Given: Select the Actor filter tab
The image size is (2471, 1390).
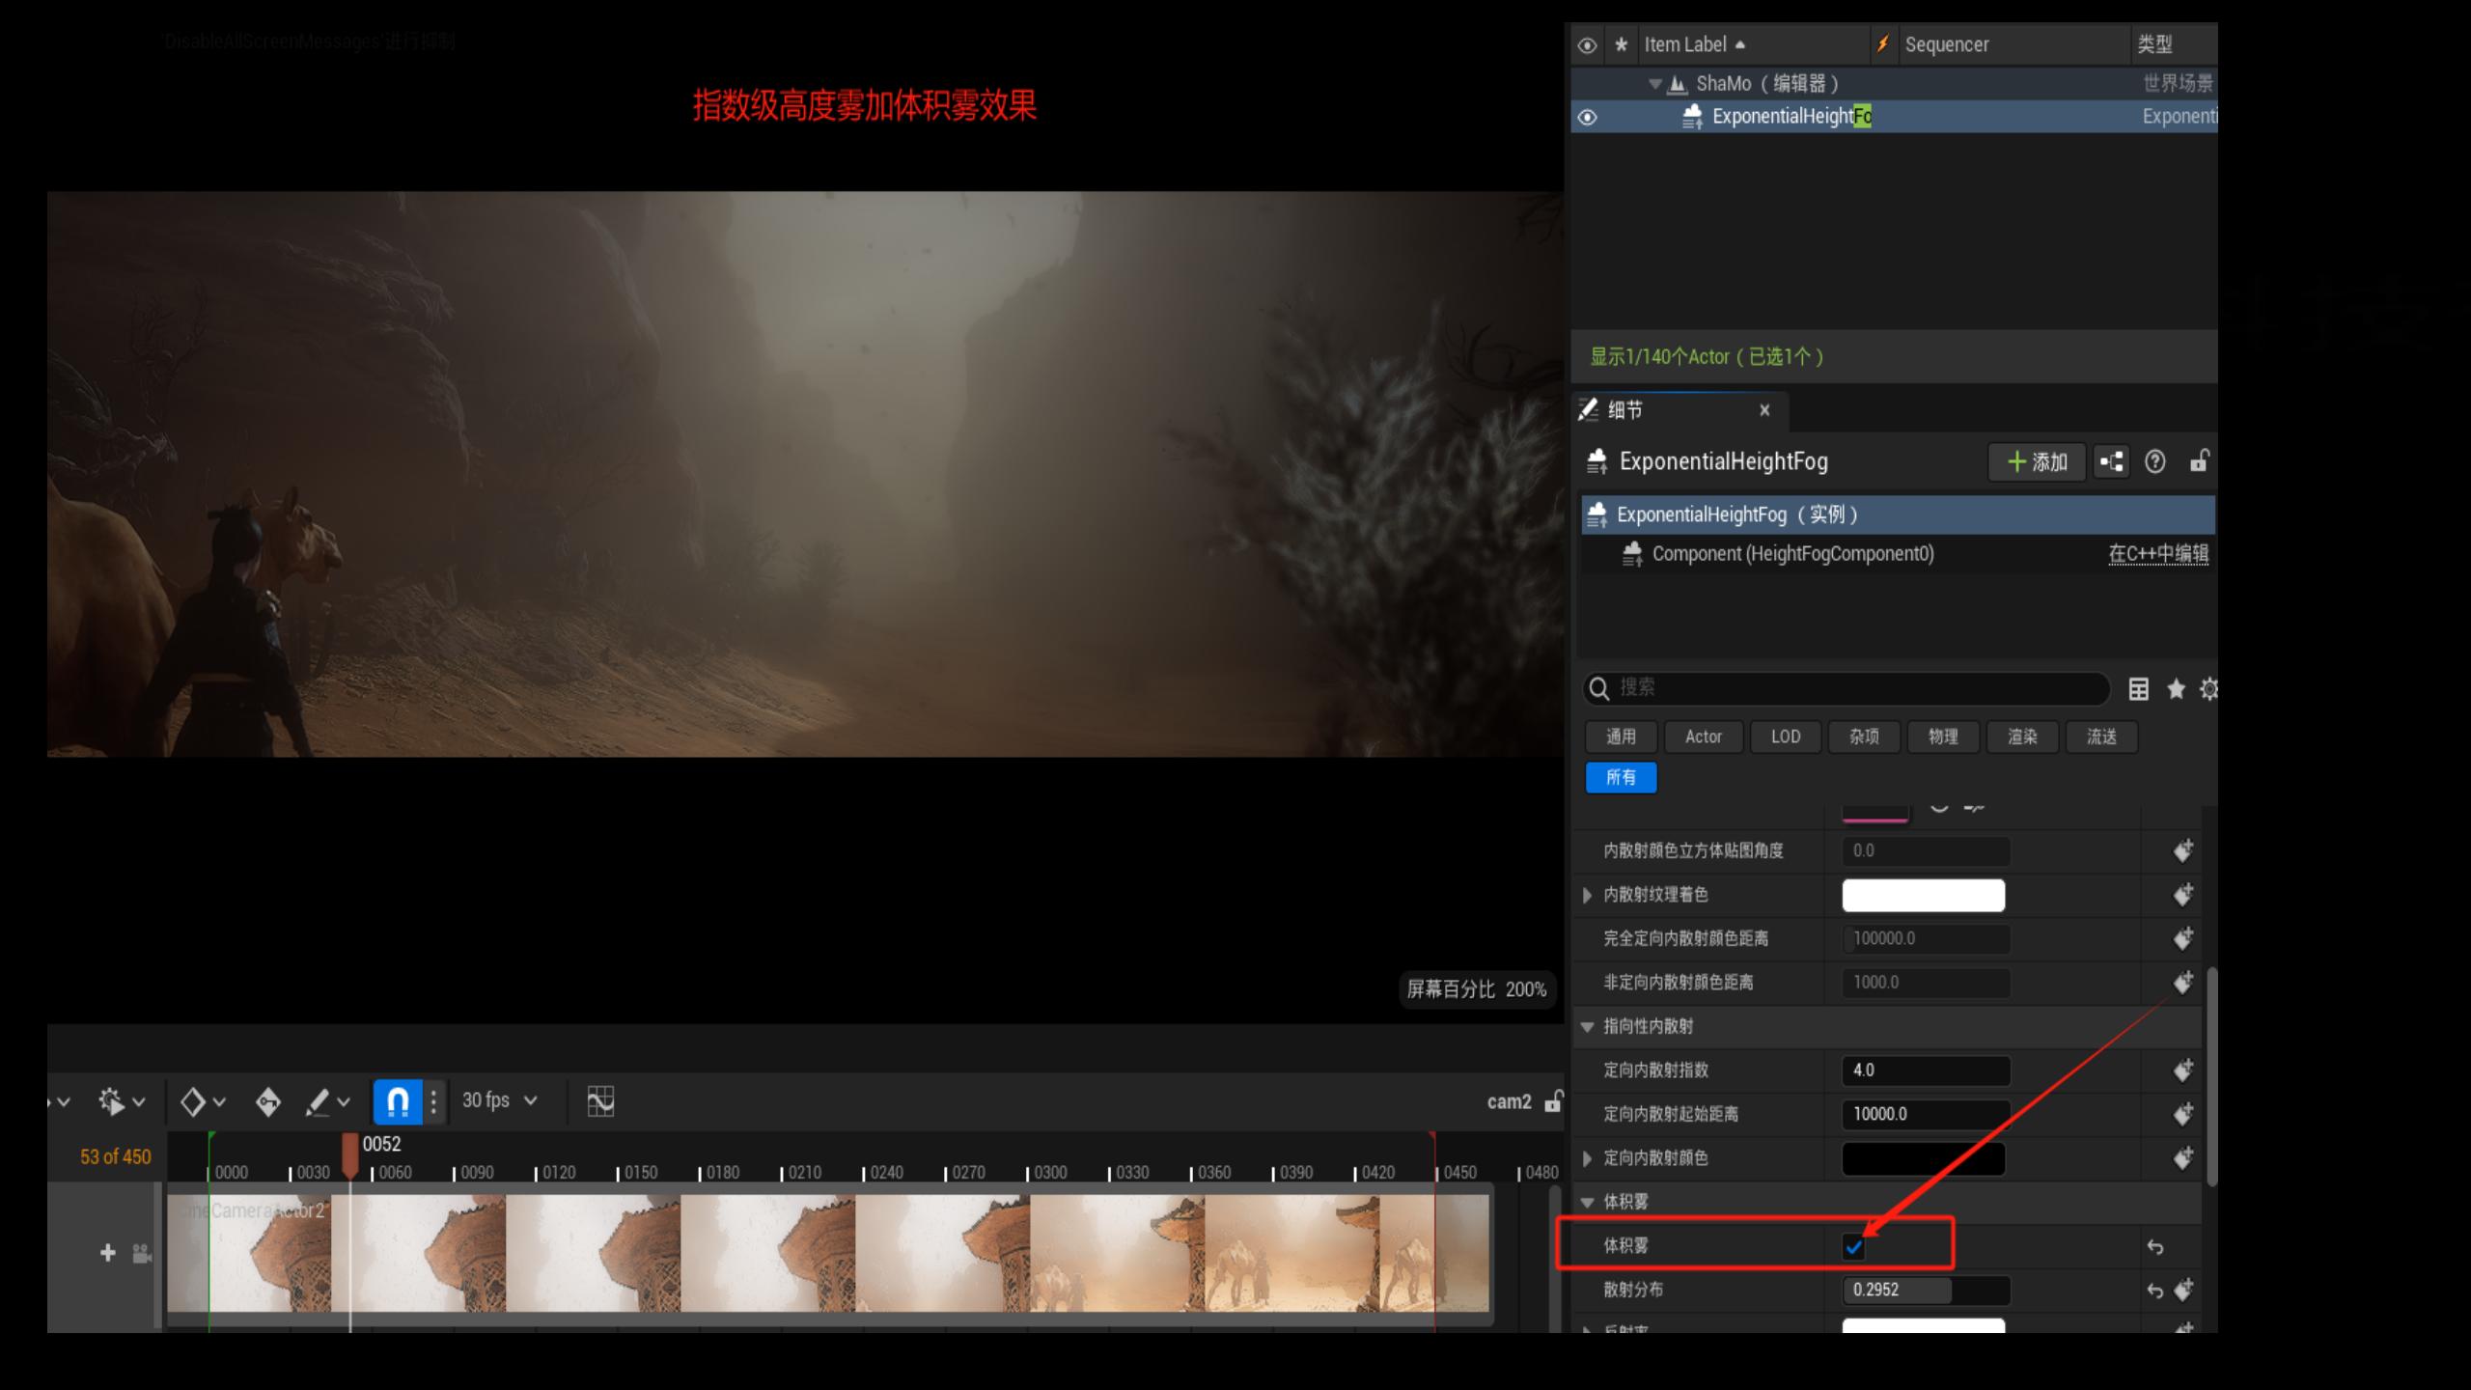Looking at the screenshot, I should coord(1704,737).
